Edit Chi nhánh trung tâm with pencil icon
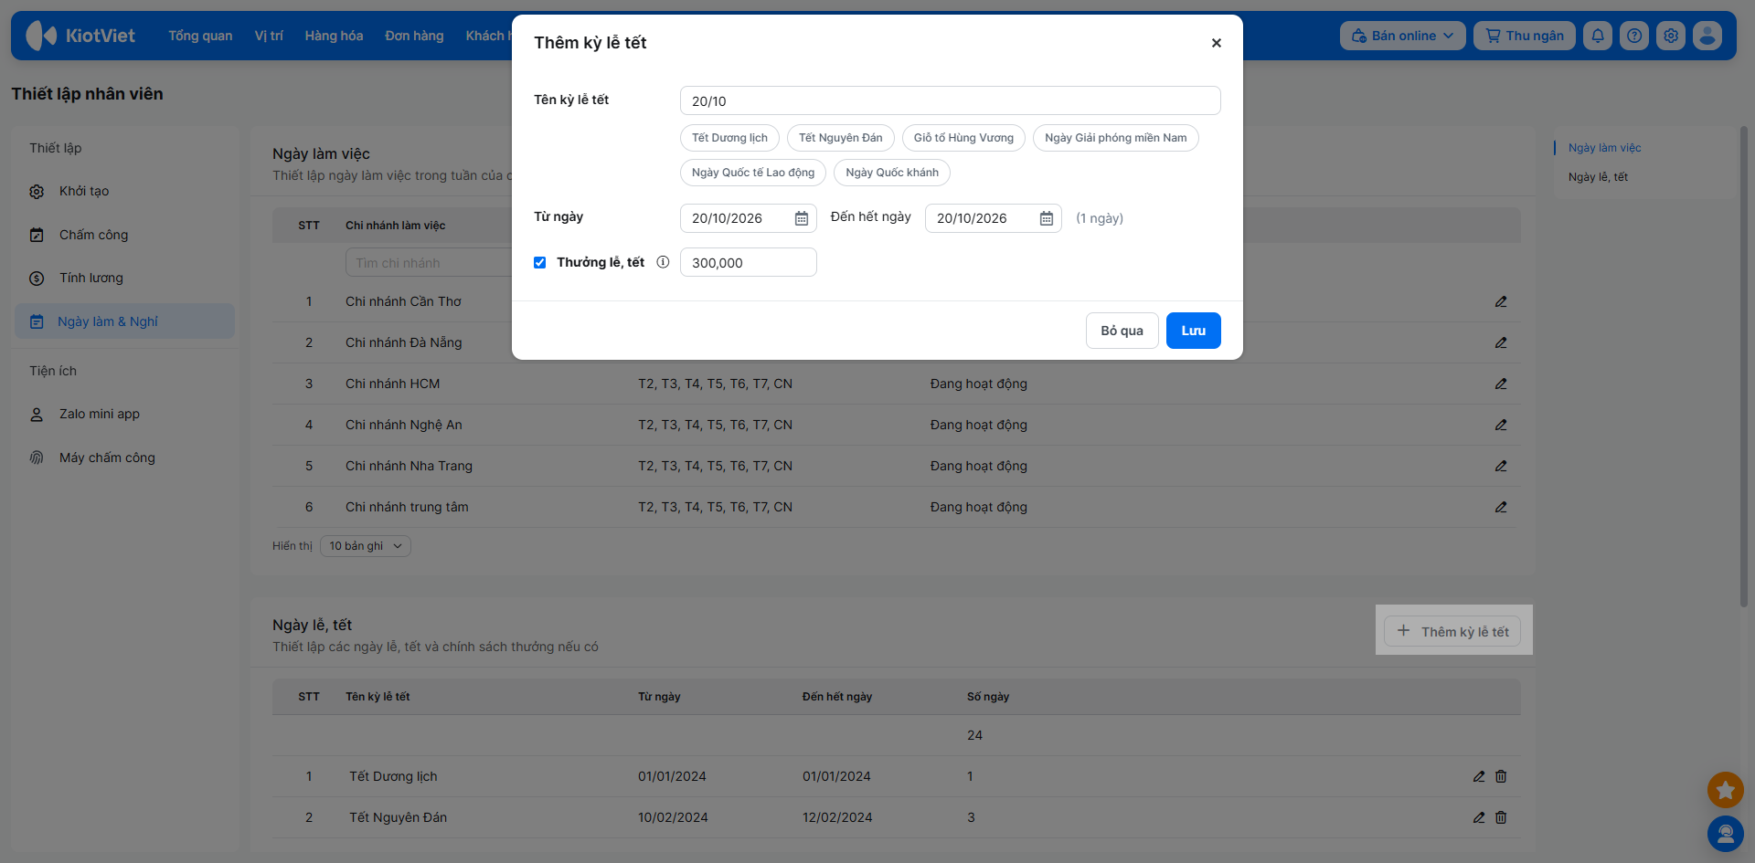 [1501, 507]
